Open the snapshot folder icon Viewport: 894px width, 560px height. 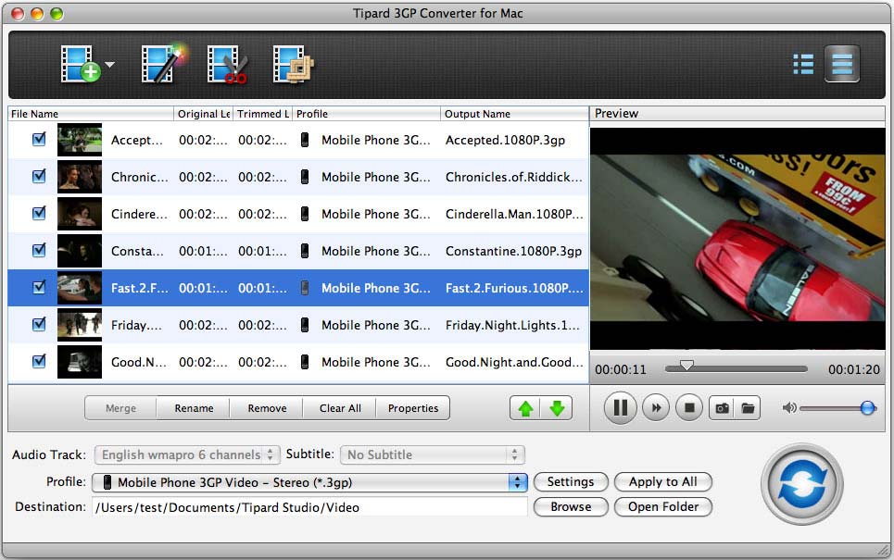point(748,408)
